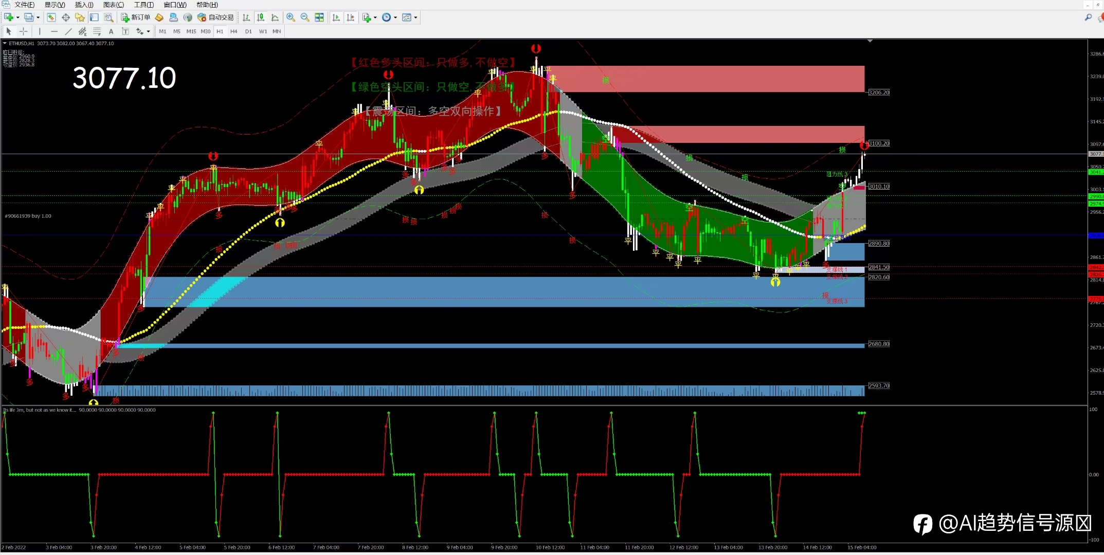Click the arrows objects icon

(139, 31)
